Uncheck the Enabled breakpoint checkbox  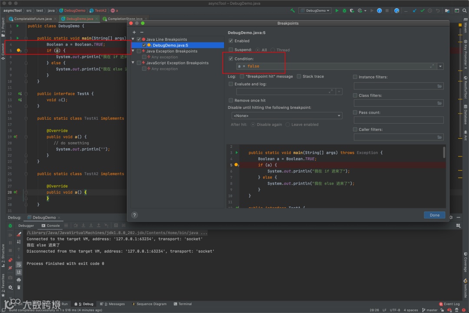231,41
